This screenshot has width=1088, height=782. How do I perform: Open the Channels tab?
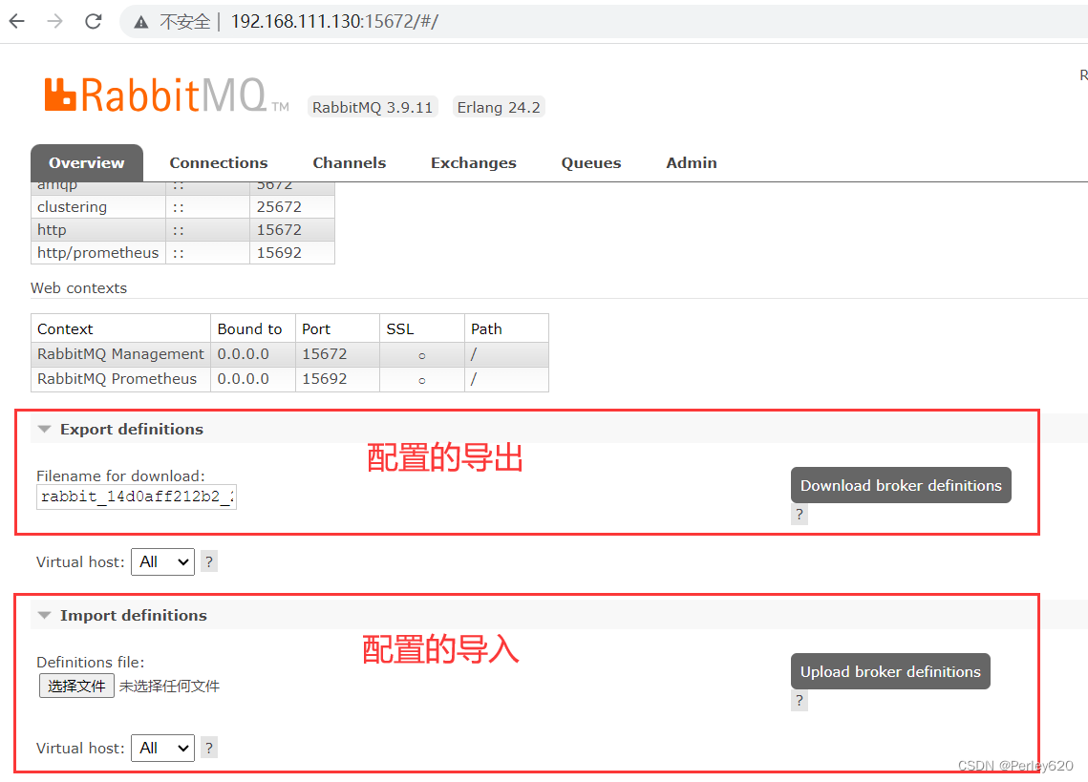pos(349,163)
